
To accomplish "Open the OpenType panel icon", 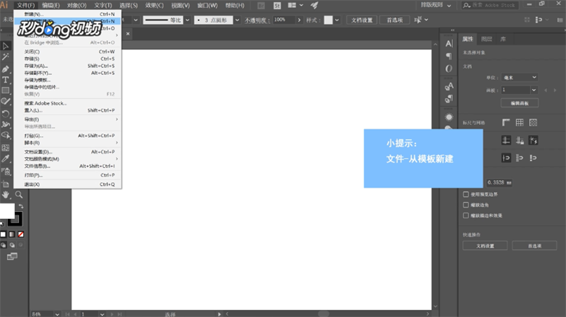I will click(449, 68).
